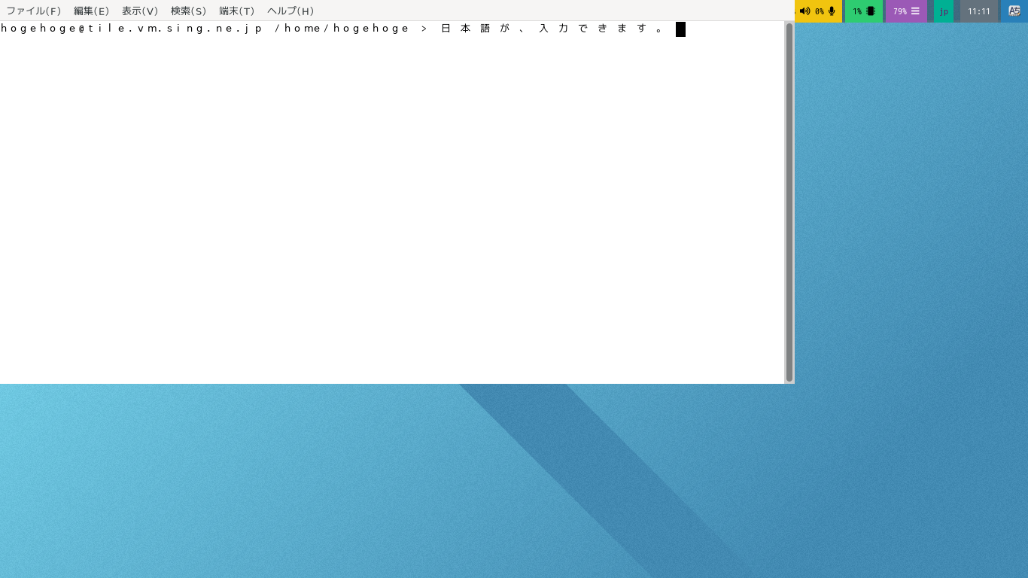
Task: Click the 11:11 clock widget
Action: pos(979,11)
